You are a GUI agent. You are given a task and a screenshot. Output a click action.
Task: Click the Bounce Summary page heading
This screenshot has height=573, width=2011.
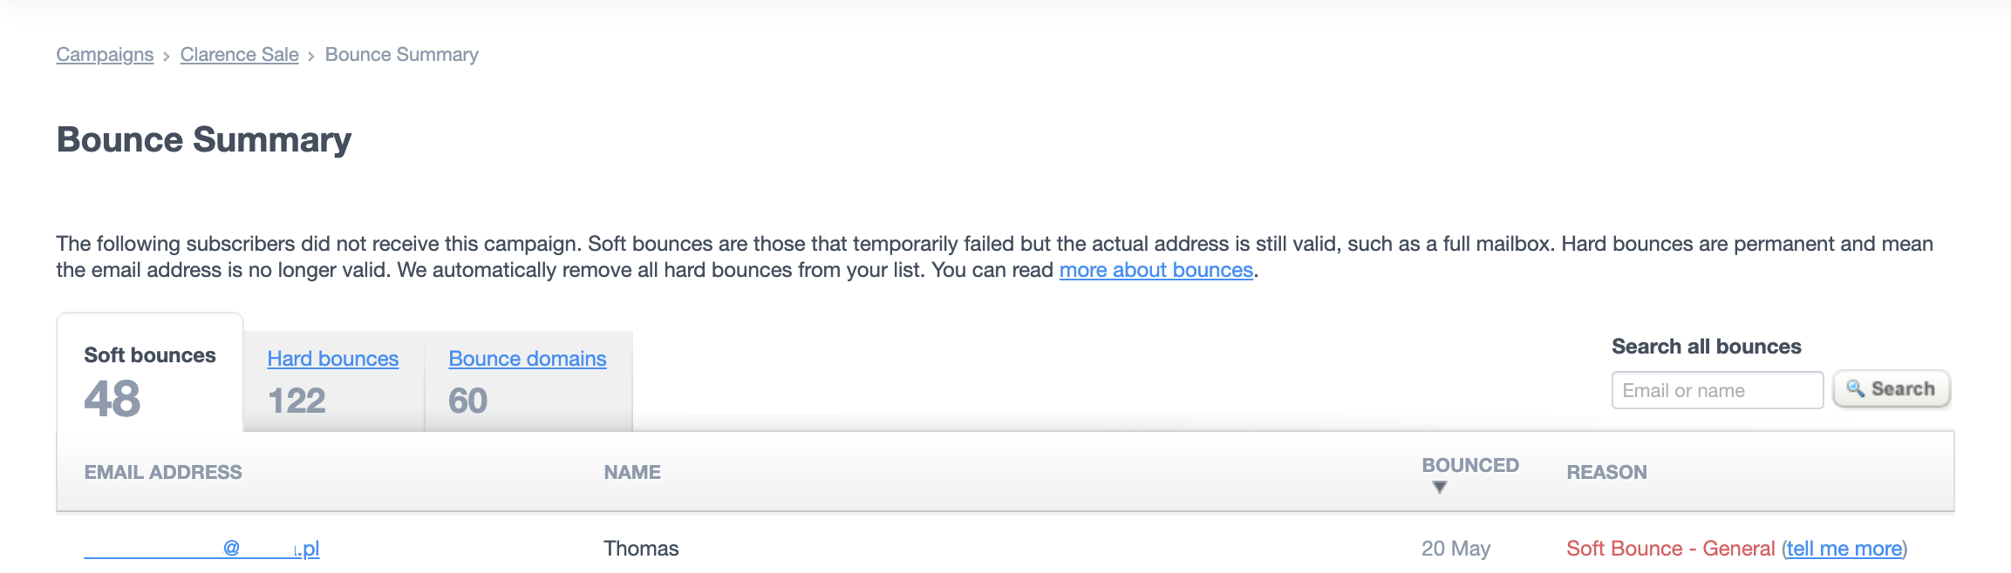click(x=204, y=139)
